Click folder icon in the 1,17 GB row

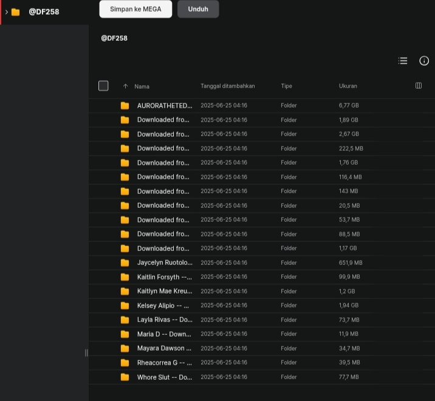(x=125, y=248)
